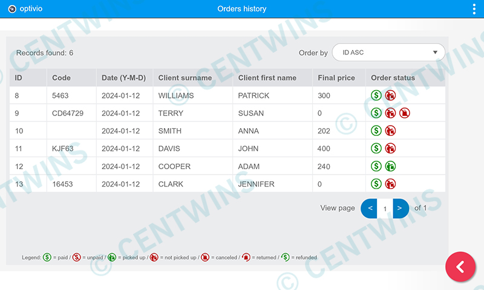Click not picked up icon for Smith
The height and width of the screenshot is (290, 484).
[390, 130]
